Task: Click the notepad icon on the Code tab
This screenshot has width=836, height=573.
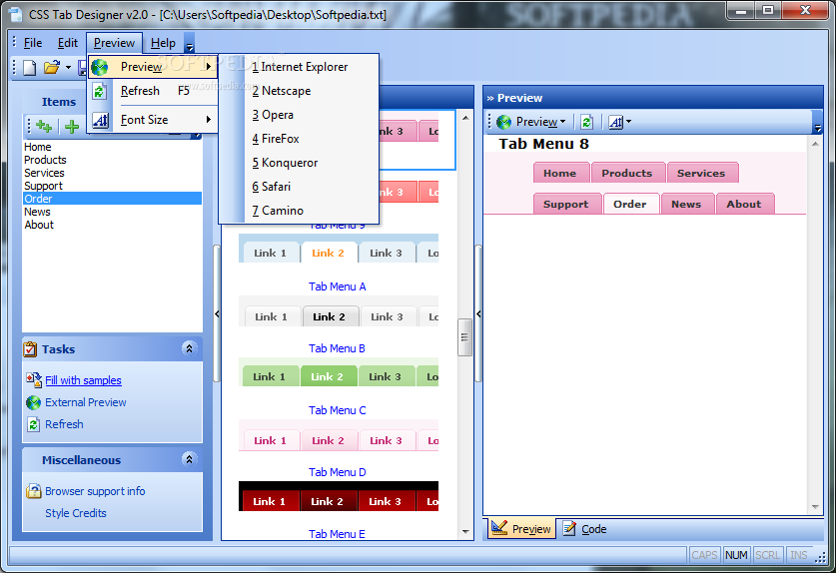Action: click(569, 528)
